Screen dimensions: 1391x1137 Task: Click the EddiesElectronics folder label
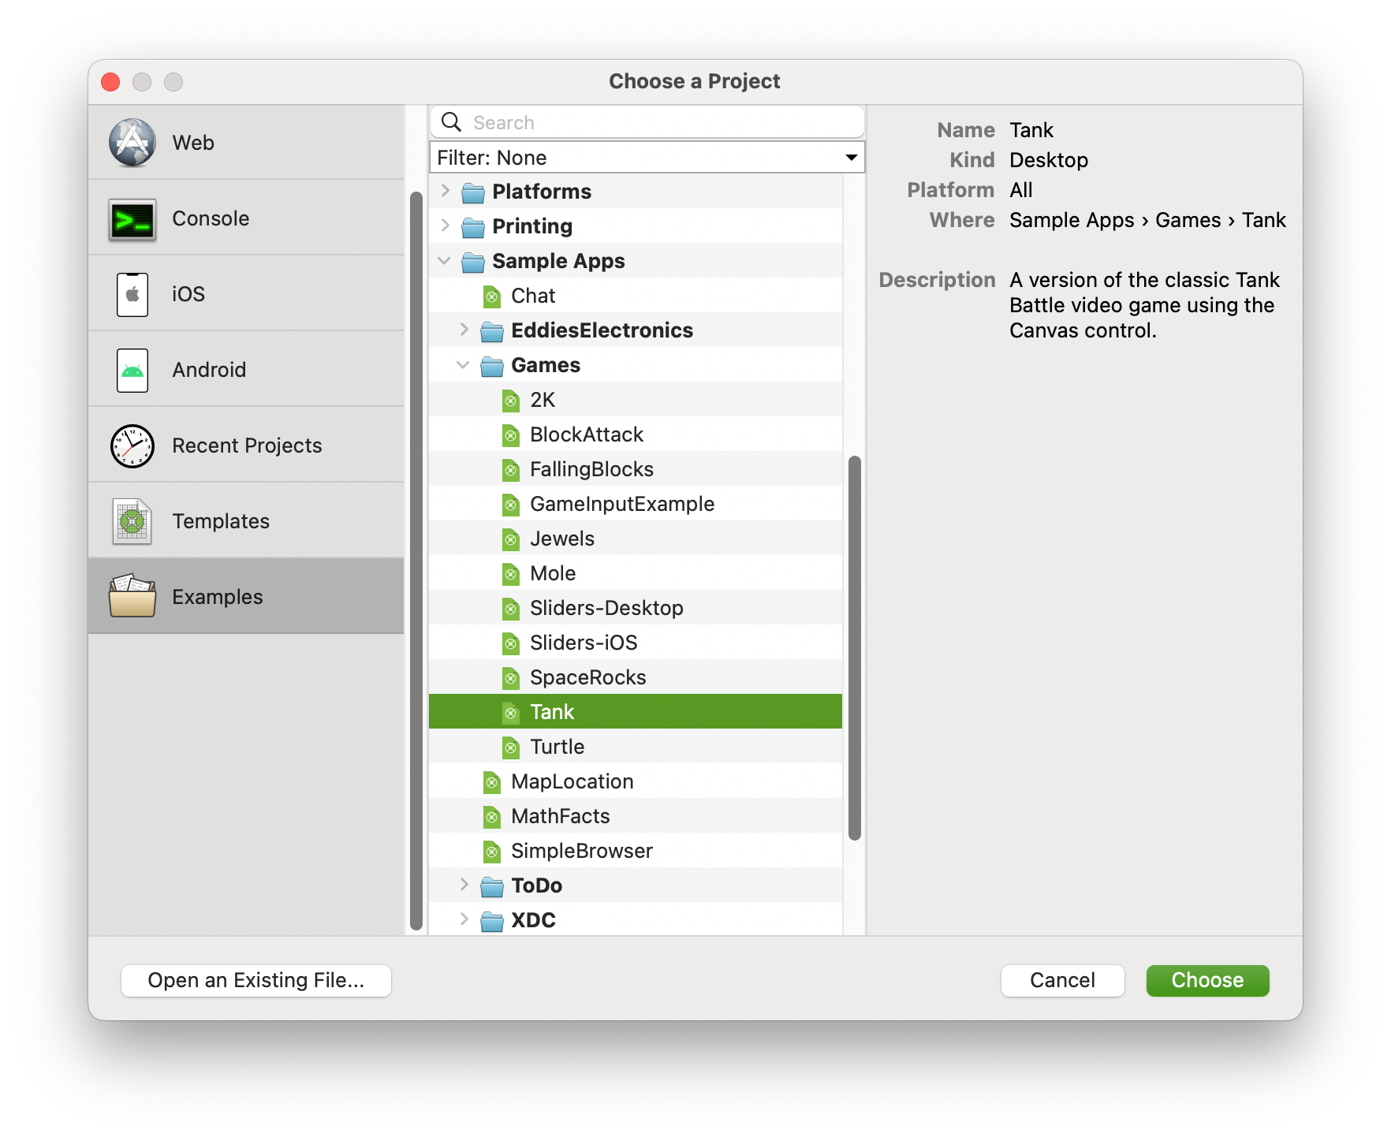[602, 330]
